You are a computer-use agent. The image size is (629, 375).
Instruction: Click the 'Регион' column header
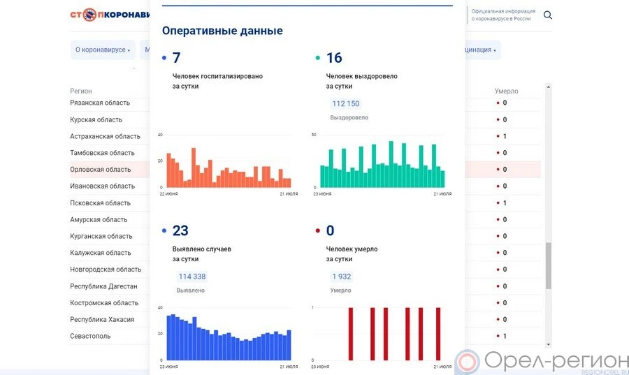pyautogui.click(x=81, y=91)
